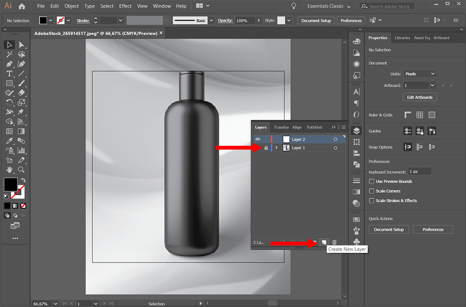Viewport: 466px width, 307px height.
Task: Click the black fill color swatch
Action: tap(11, 184)
